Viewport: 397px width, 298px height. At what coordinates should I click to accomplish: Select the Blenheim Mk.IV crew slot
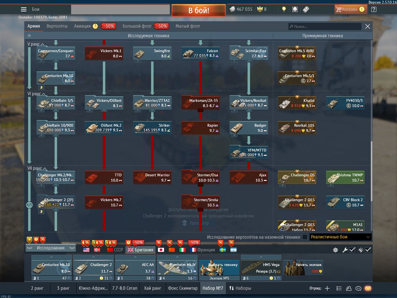177,267
